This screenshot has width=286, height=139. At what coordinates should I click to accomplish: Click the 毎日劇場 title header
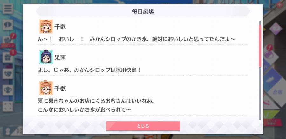[x=143, y=11]
